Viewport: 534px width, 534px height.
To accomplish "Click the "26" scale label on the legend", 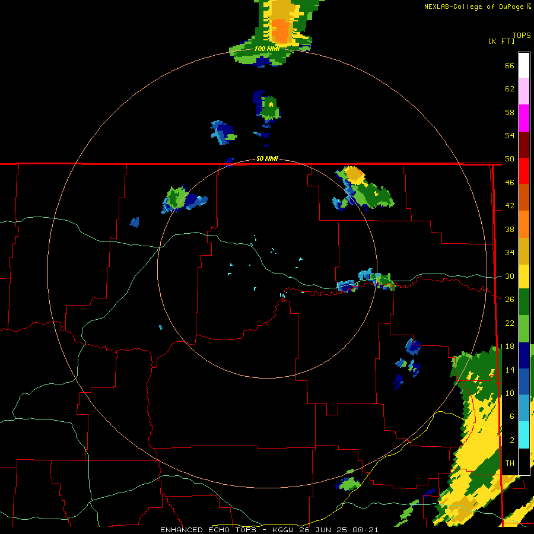I will point(510,300).
